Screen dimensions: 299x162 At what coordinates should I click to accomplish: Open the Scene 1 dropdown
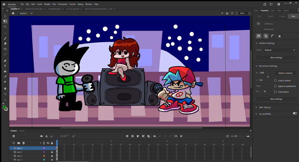[32, 13]
